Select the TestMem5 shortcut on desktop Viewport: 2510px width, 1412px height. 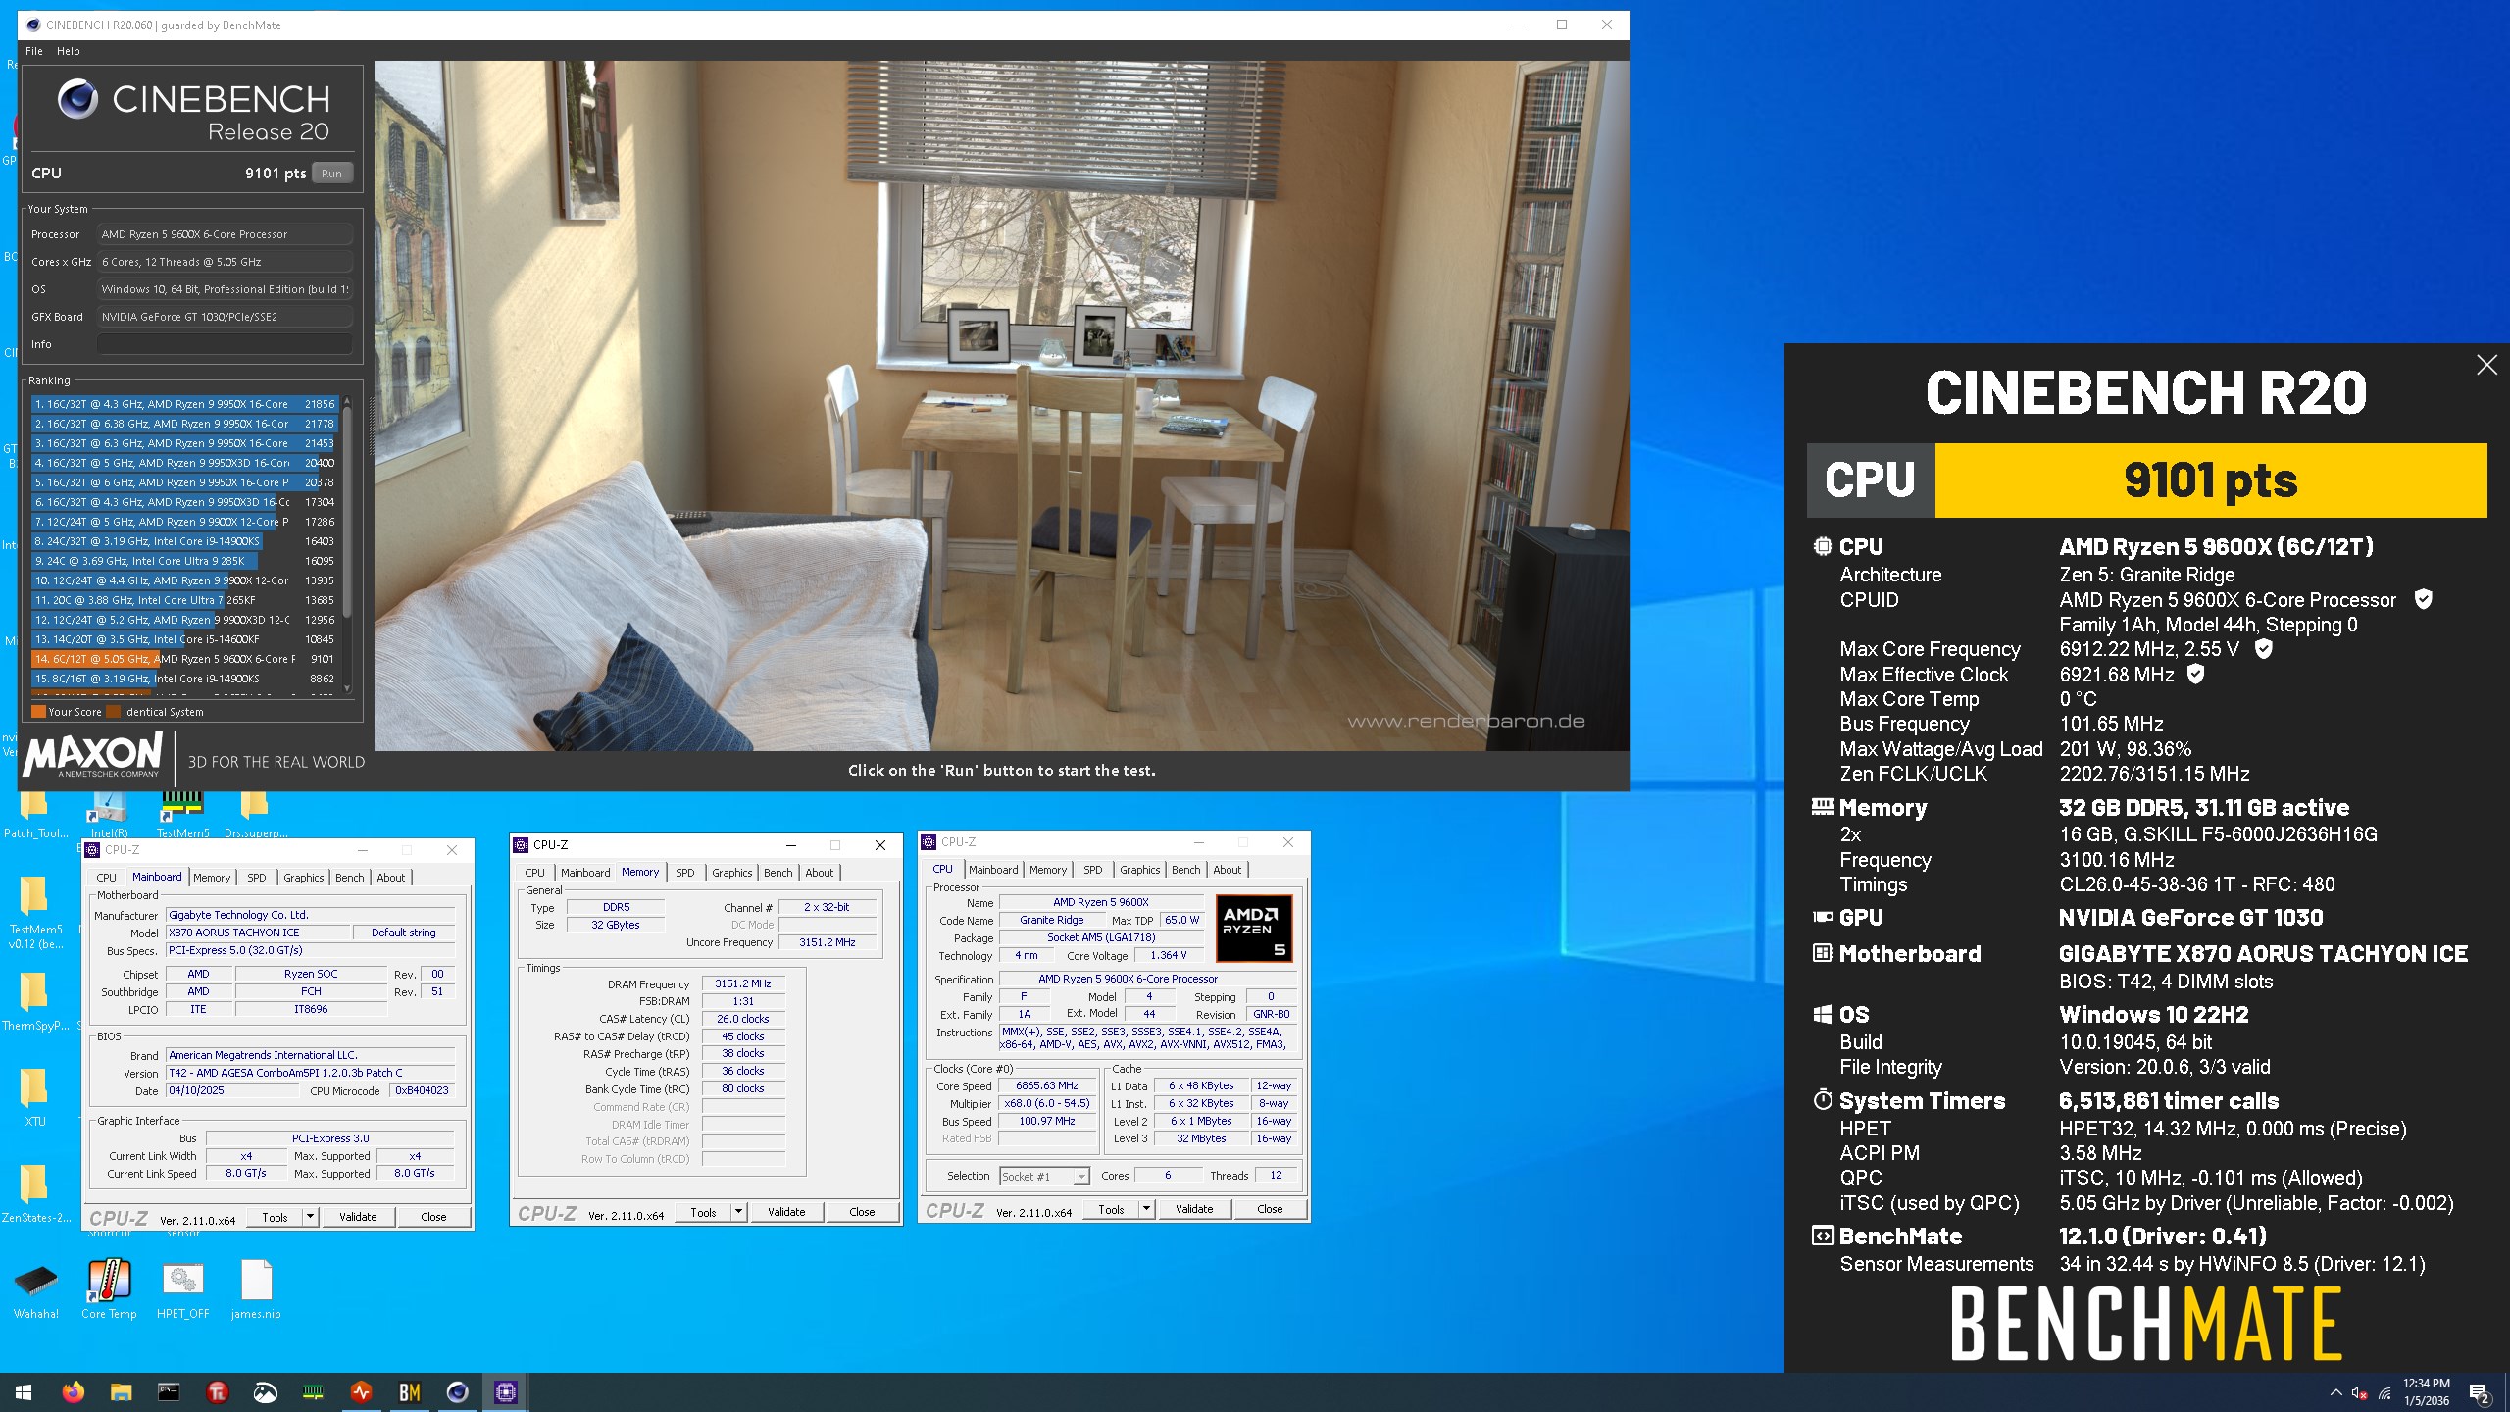182,814
